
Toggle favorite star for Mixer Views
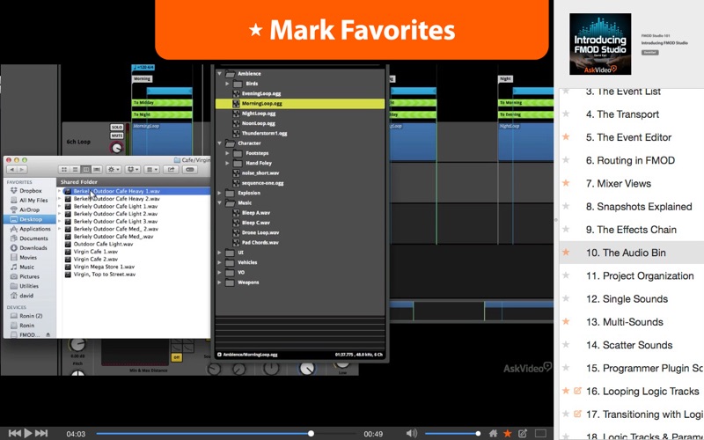(566, 183)
